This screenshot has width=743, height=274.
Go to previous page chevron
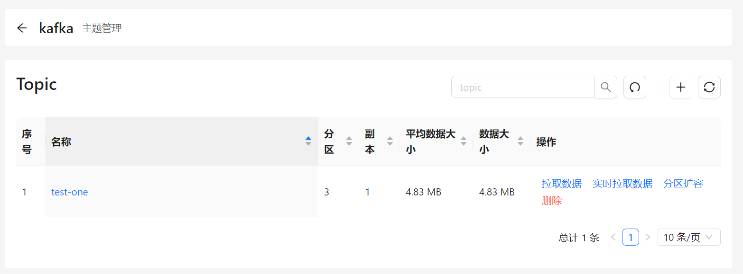pyautogui.click(x=613, y=237)
